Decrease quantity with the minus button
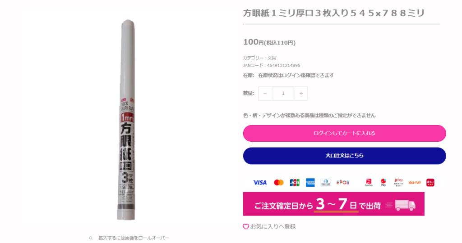 265,94
